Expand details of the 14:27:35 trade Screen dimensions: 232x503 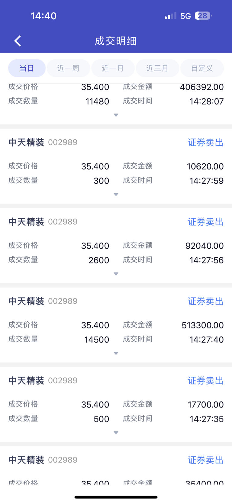tap(116, 433)
